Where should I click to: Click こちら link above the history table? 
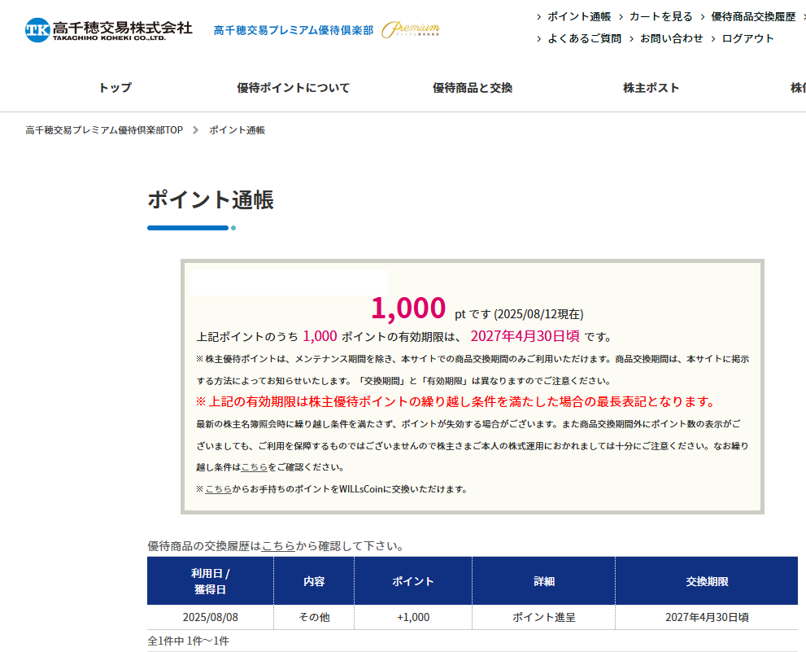(278, 545)
